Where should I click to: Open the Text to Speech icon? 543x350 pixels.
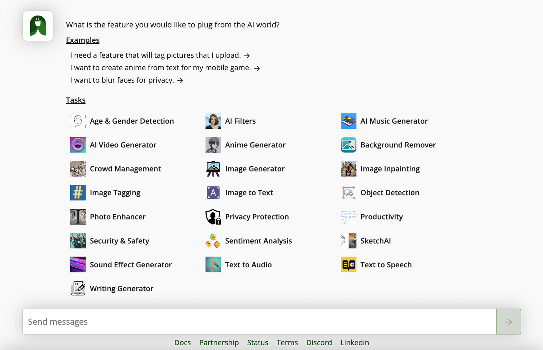pos(348,265)
